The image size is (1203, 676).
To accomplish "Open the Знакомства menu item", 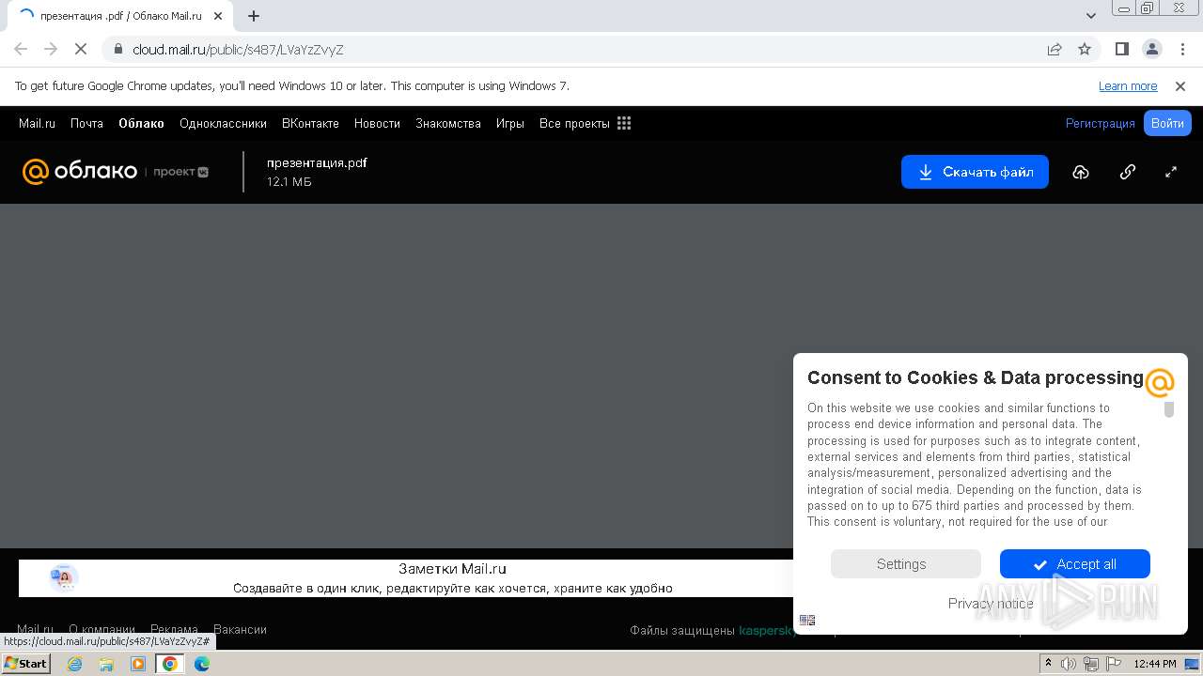I will pos(448,123).
